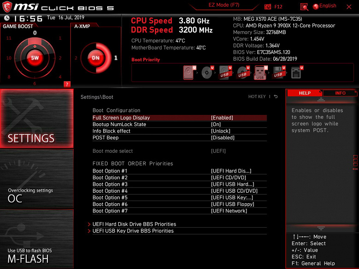
Task: Close the BIOS with the X button
Action: 349,7
